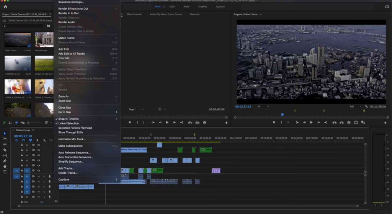
Task: Adjust Project panel thumbnail size slider
Action: 34,123
